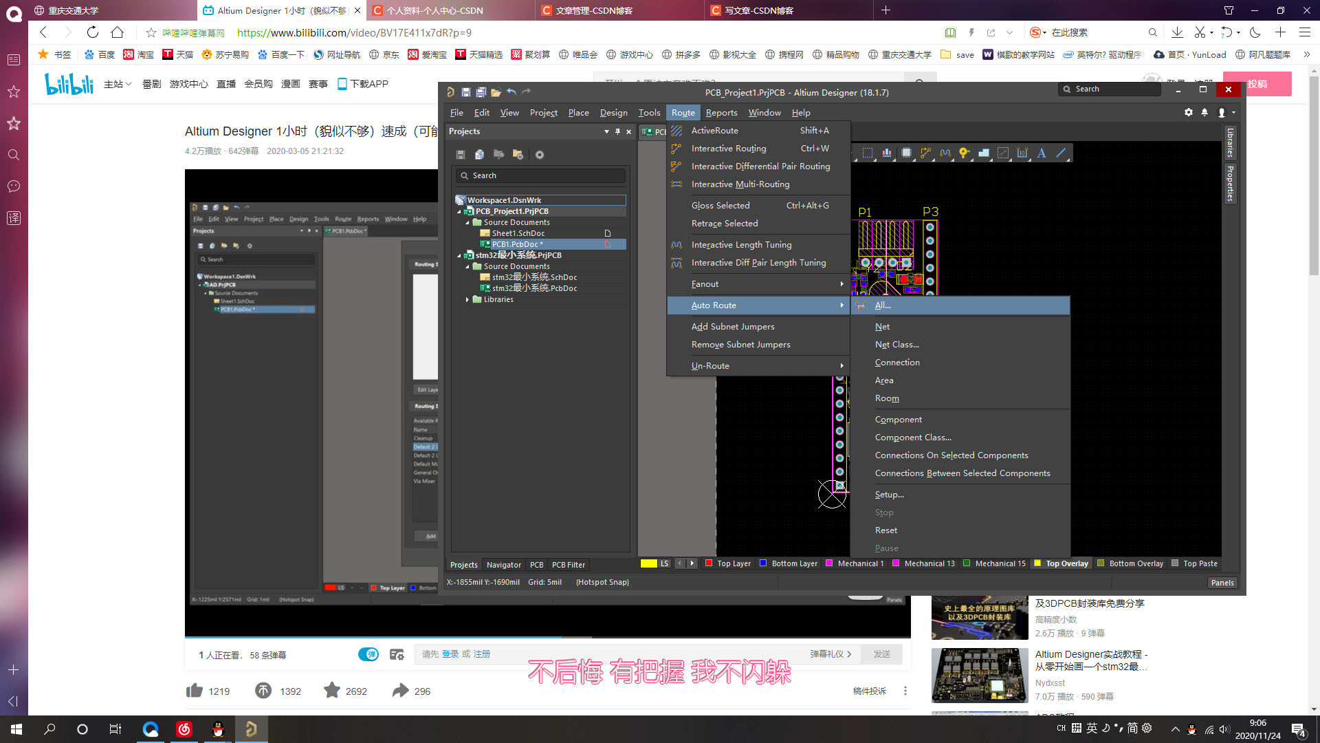Screen dimensions: 1320x743
Task: Select the place text string A icon
Action: (x=1042, y=153)
